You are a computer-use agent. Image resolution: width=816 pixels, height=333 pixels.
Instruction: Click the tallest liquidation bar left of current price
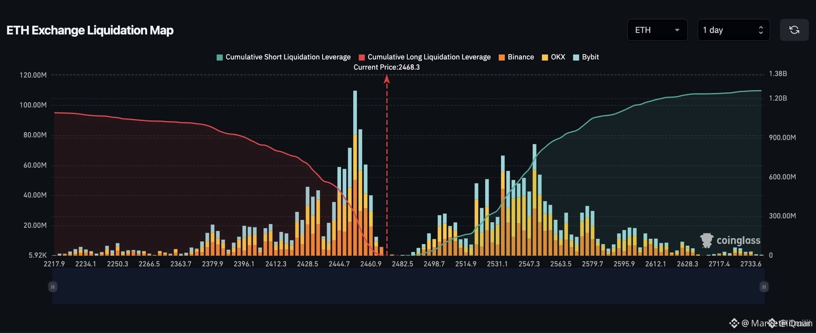tap(355, 173)
